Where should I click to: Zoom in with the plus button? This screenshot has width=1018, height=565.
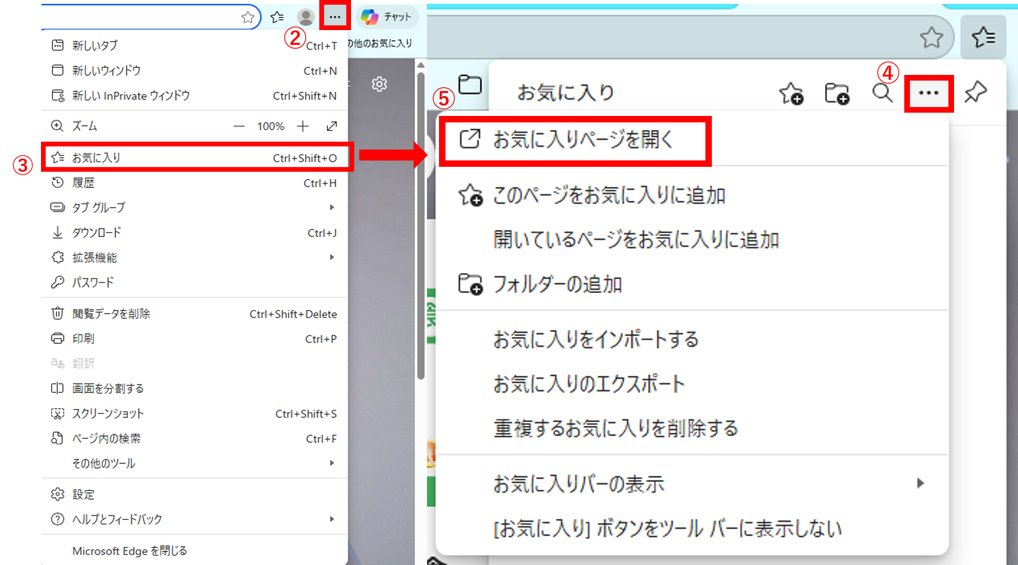(303, 126)
